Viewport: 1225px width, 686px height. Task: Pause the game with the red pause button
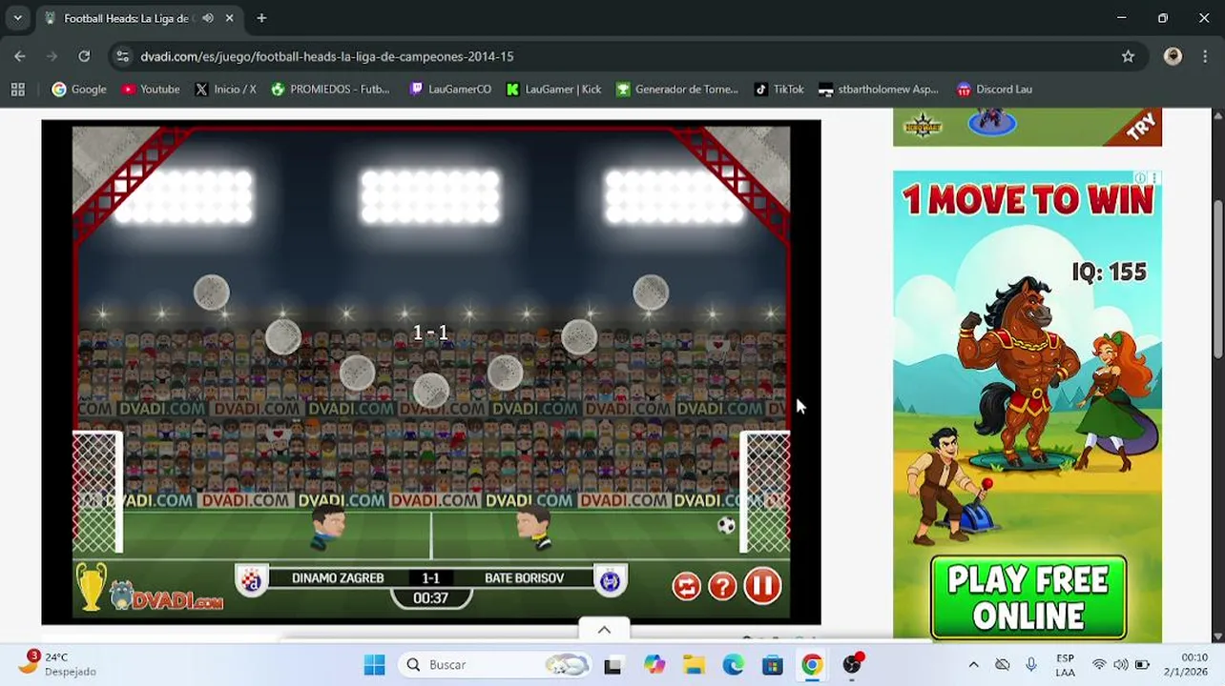click(x=762, y=586)
